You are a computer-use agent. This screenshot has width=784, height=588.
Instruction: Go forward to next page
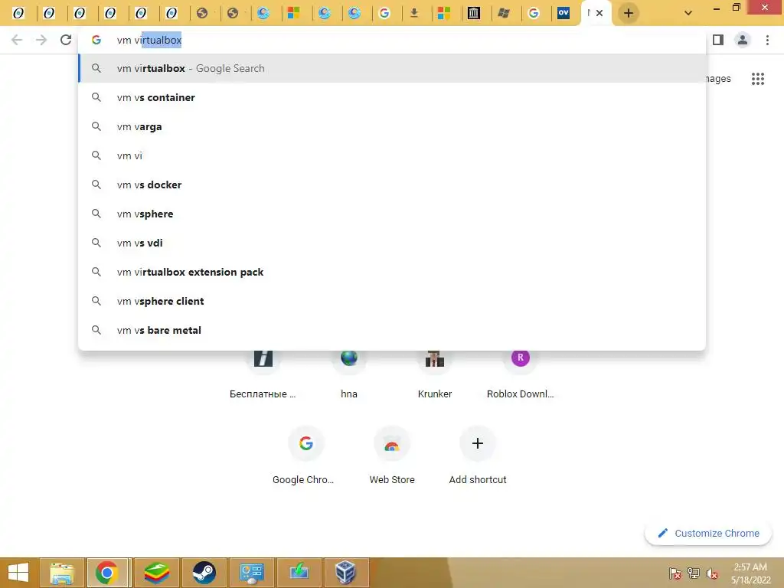[41, 40]
